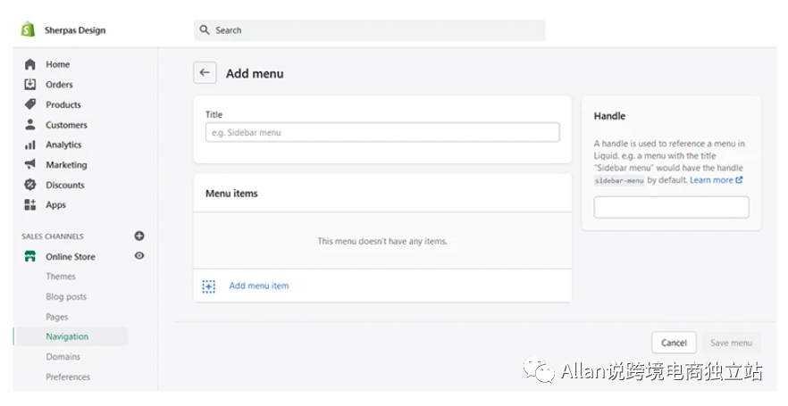The image size is (788, 406).
Task: Open Themes under Online Store
Action: (x=61, y=277)
